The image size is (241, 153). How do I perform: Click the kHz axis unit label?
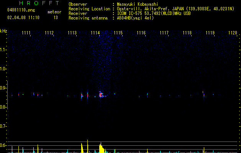[x=3, y=31]
